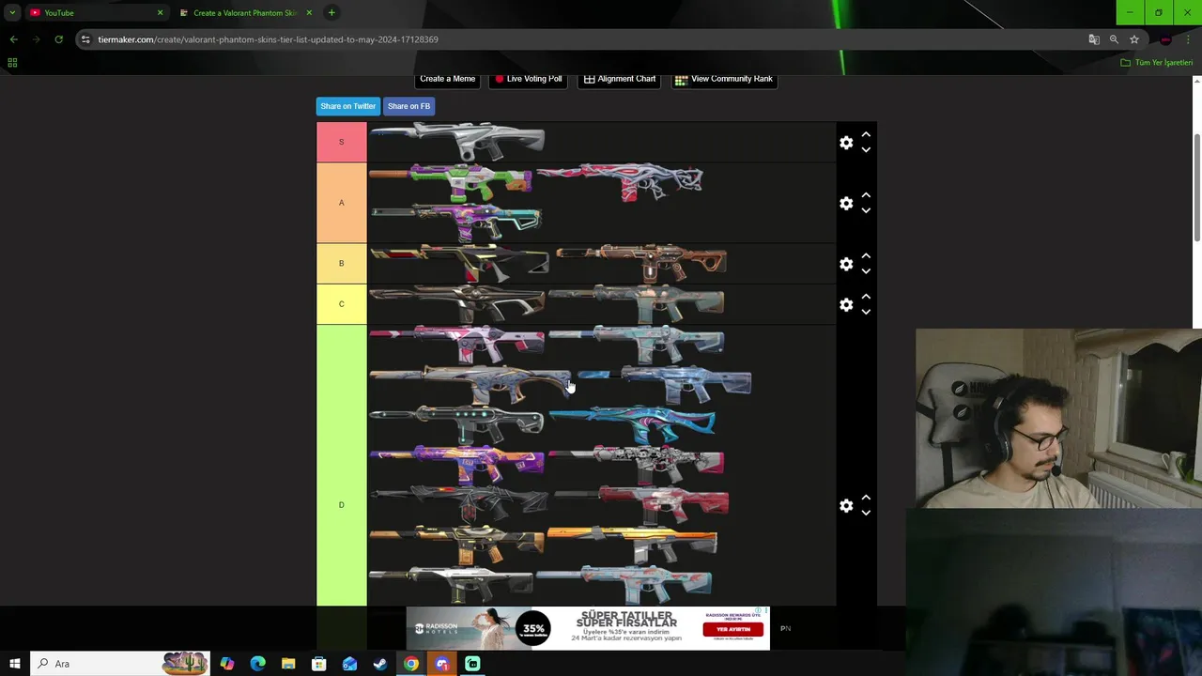Open Steam from the taskbar
This screenshot has width=1202, height=676.
click(x=380, y=664)
